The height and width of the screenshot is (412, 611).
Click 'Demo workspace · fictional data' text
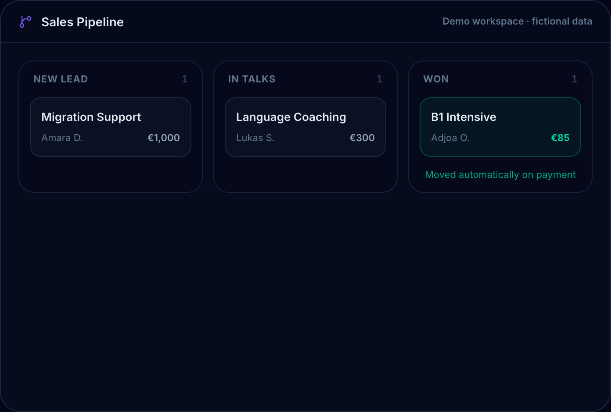tap(518, 21)
